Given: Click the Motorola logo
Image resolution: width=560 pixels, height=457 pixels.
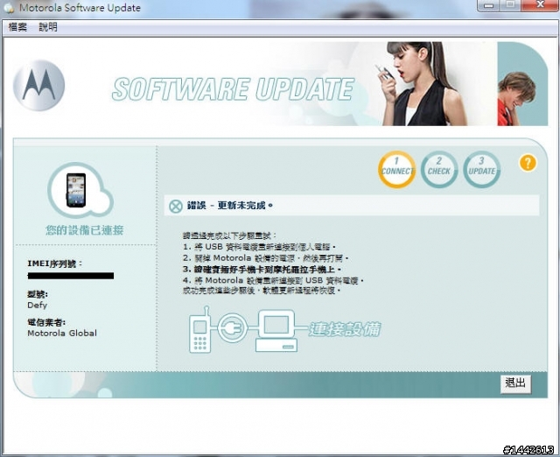Looking at the screenshot, I should point(38,86).
